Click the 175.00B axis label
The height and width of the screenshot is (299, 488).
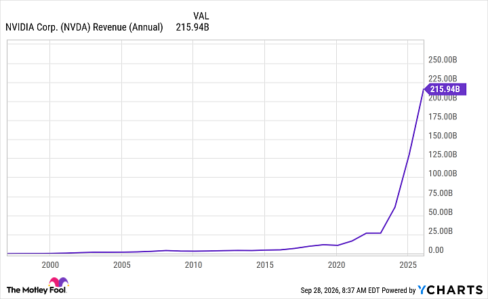click(443, 117)
